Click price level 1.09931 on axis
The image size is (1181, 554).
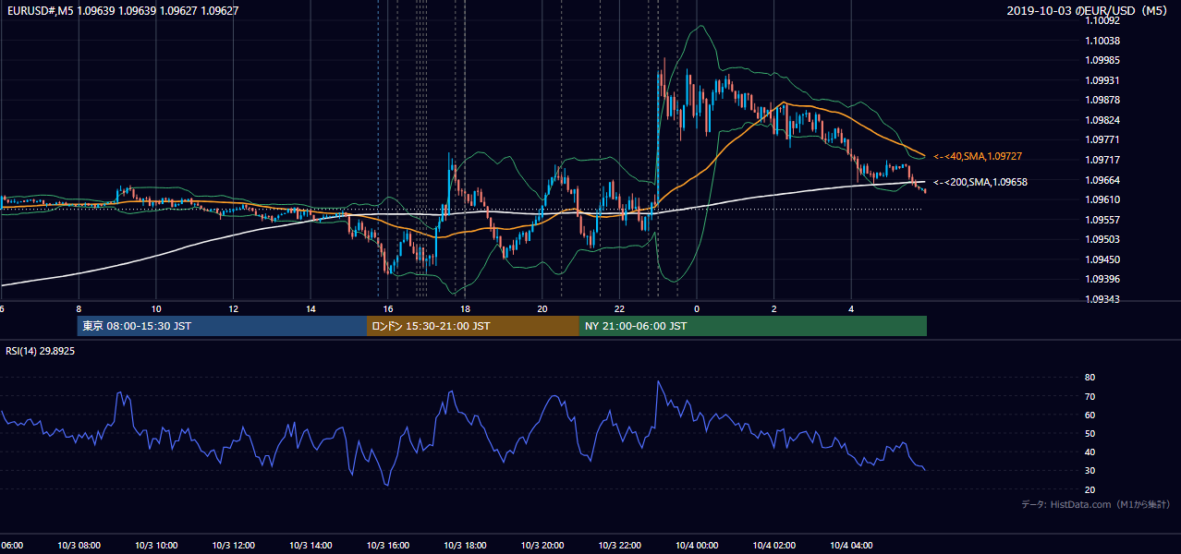[x=1102, y=80]
